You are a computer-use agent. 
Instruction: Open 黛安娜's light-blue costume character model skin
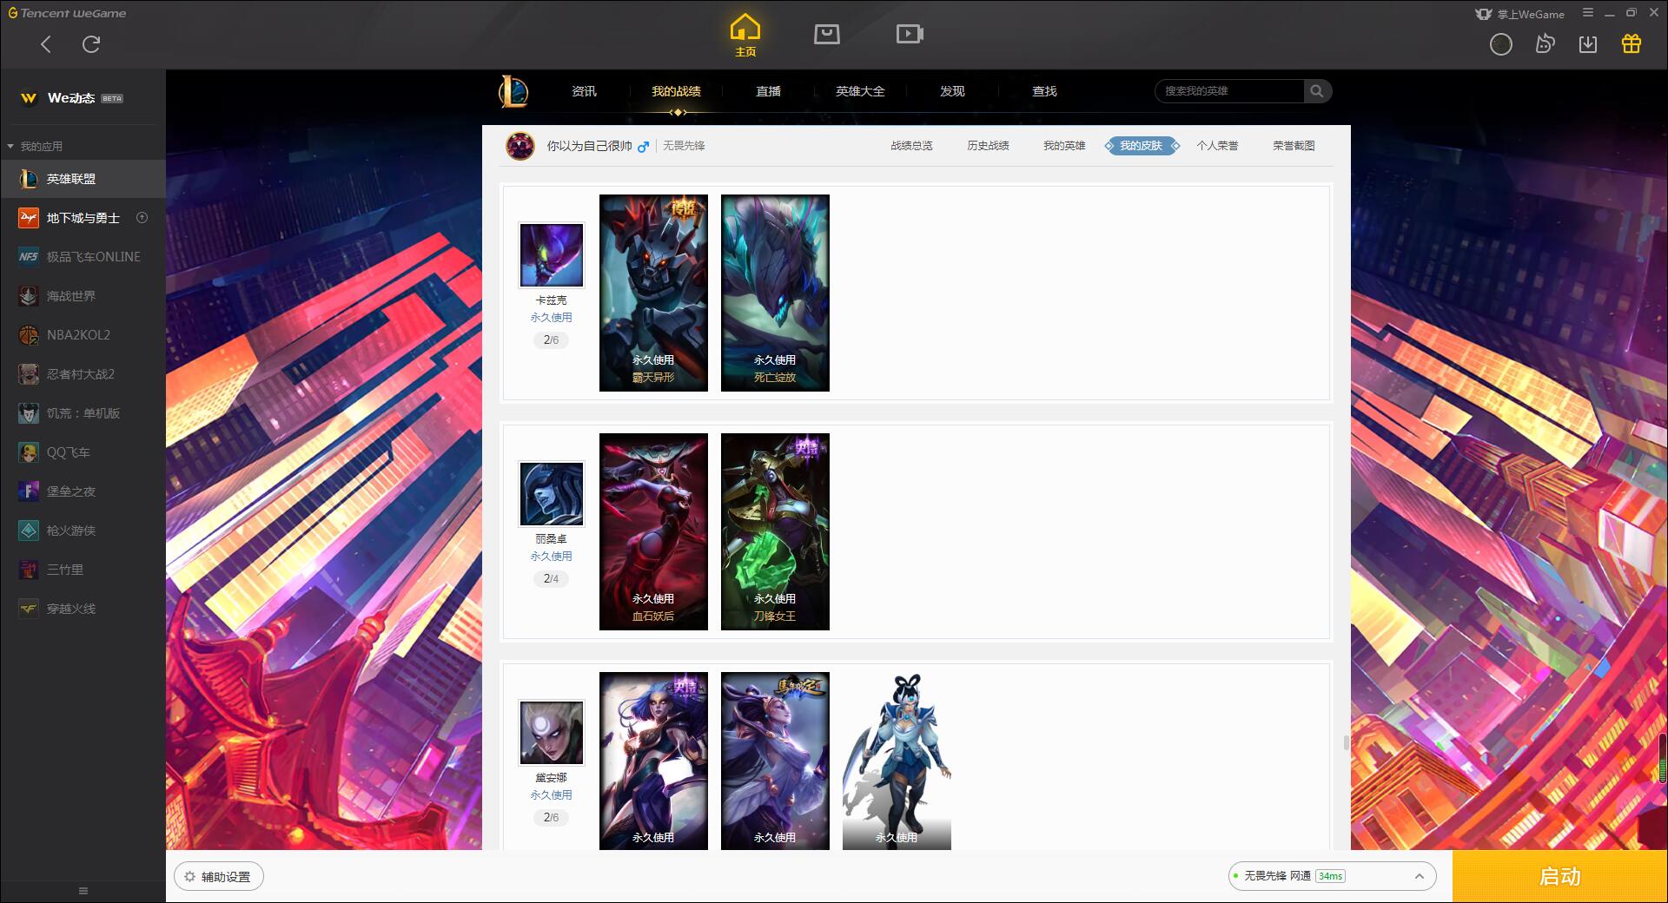pos(897,761)
